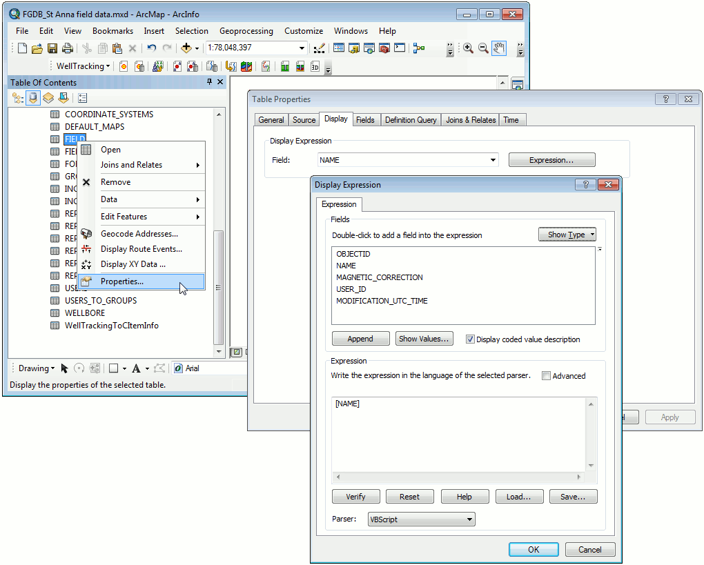Click the List By Visibility icon

click(x=48, y=98)
